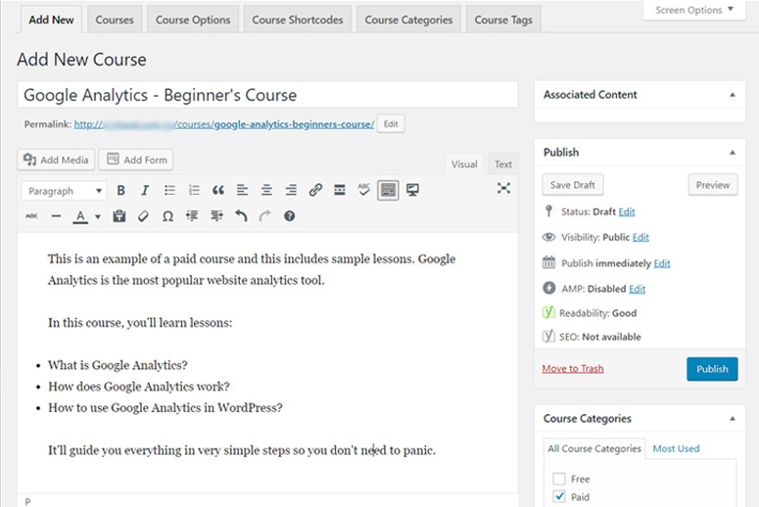The height and width of the screenshot is (507, 759).
Task: Edit the permalink slug
Action: point(391,124)
